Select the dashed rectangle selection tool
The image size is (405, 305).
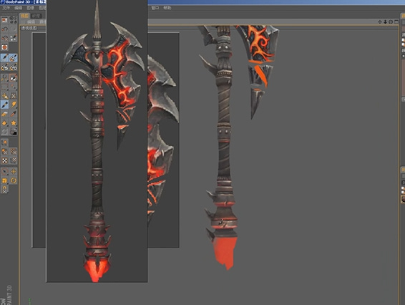tap(4, 87)
